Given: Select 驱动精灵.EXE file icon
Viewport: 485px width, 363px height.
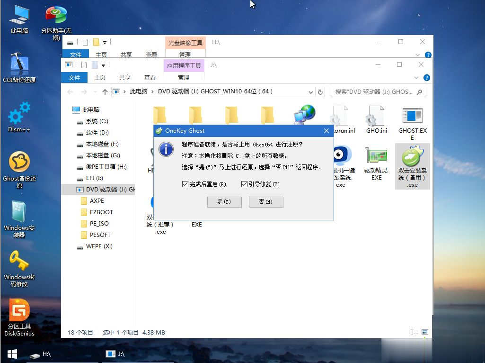Looking at the screenshot, I should [377, 163].
